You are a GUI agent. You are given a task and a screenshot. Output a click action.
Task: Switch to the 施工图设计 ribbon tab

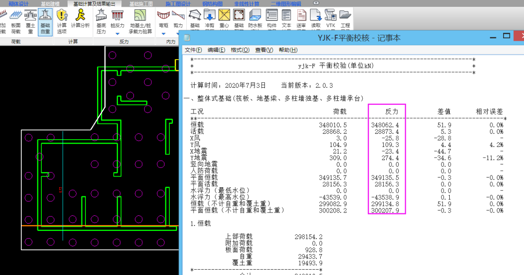tap(178, 4)
